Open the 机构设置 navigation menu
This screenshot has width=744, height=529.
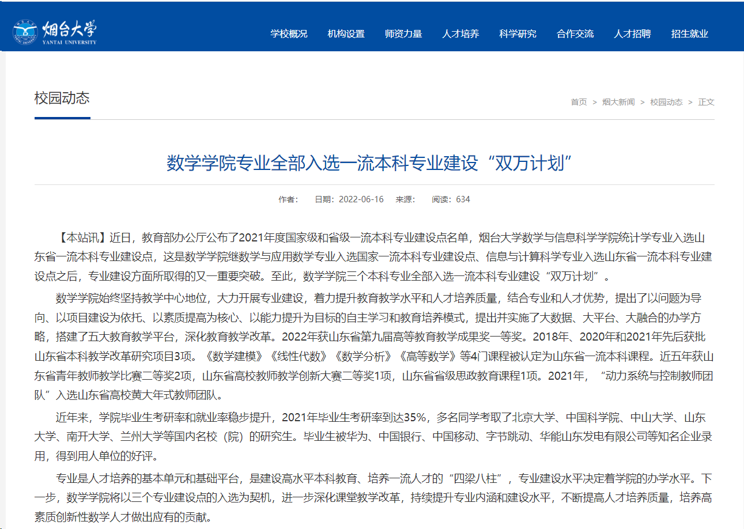tap(346, 33)
